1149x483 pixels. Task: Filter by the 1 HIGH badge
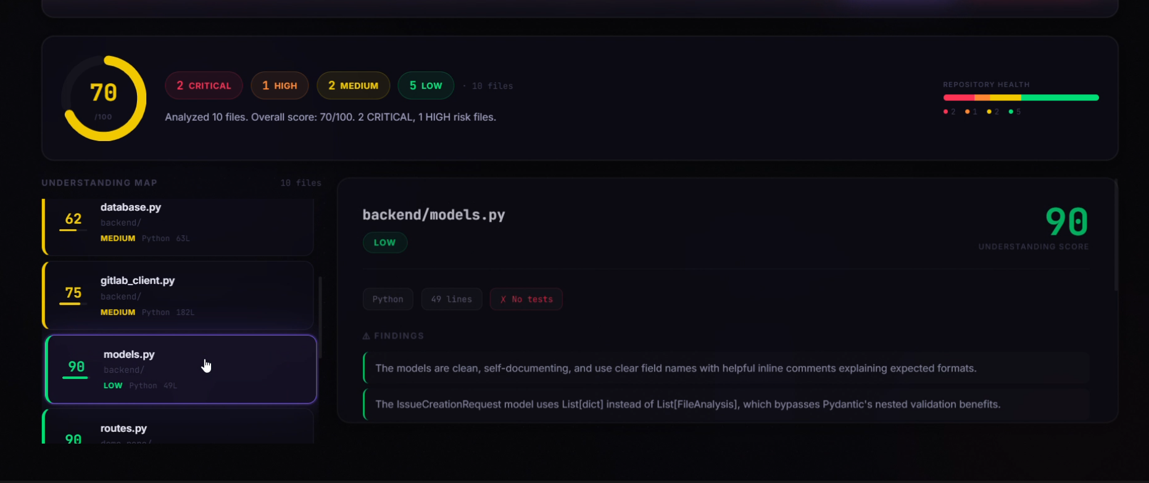tap(280, 86)
